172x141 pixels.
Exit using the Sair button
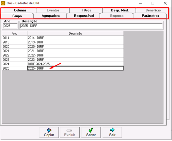pyautogui.click(x=112, y=133)
